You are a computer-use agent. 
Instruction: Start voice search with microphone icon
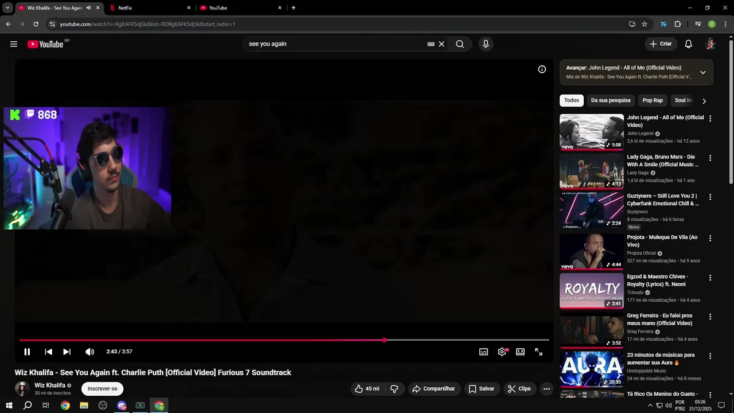[486, 44]
